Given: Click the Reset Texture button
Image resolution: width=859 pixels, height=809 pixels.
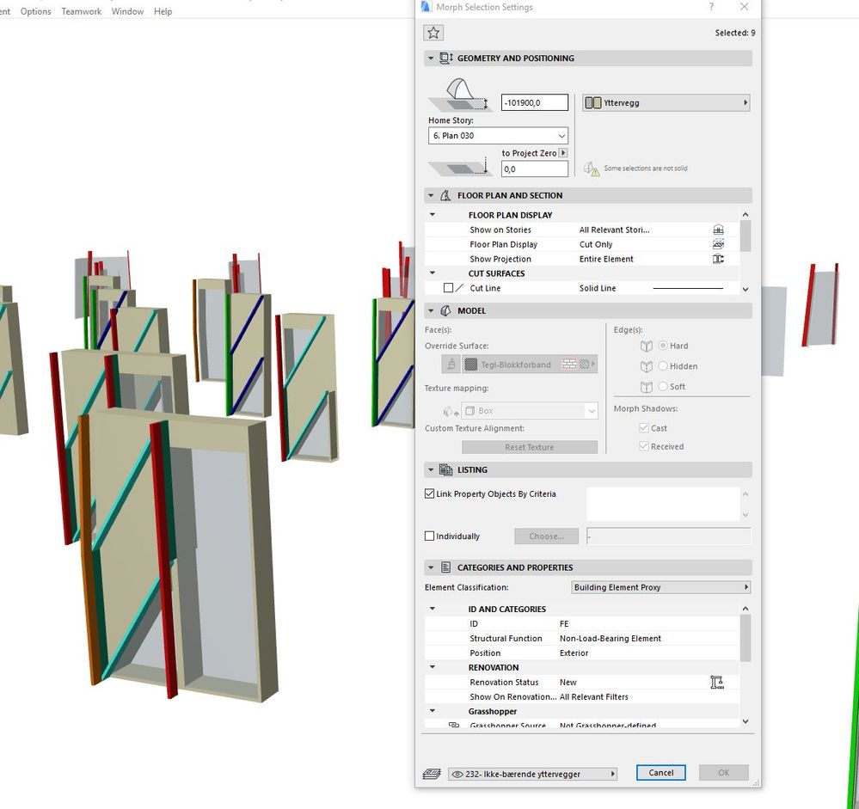Looking at the screenshot, I should [529, 448].
